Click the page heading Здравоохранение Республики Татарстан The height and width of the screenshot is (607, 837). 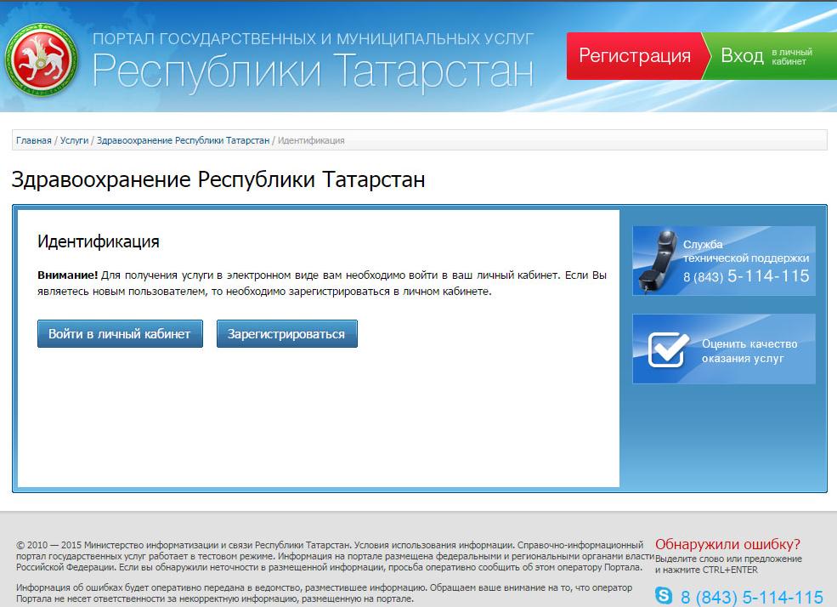coord(218,180)
